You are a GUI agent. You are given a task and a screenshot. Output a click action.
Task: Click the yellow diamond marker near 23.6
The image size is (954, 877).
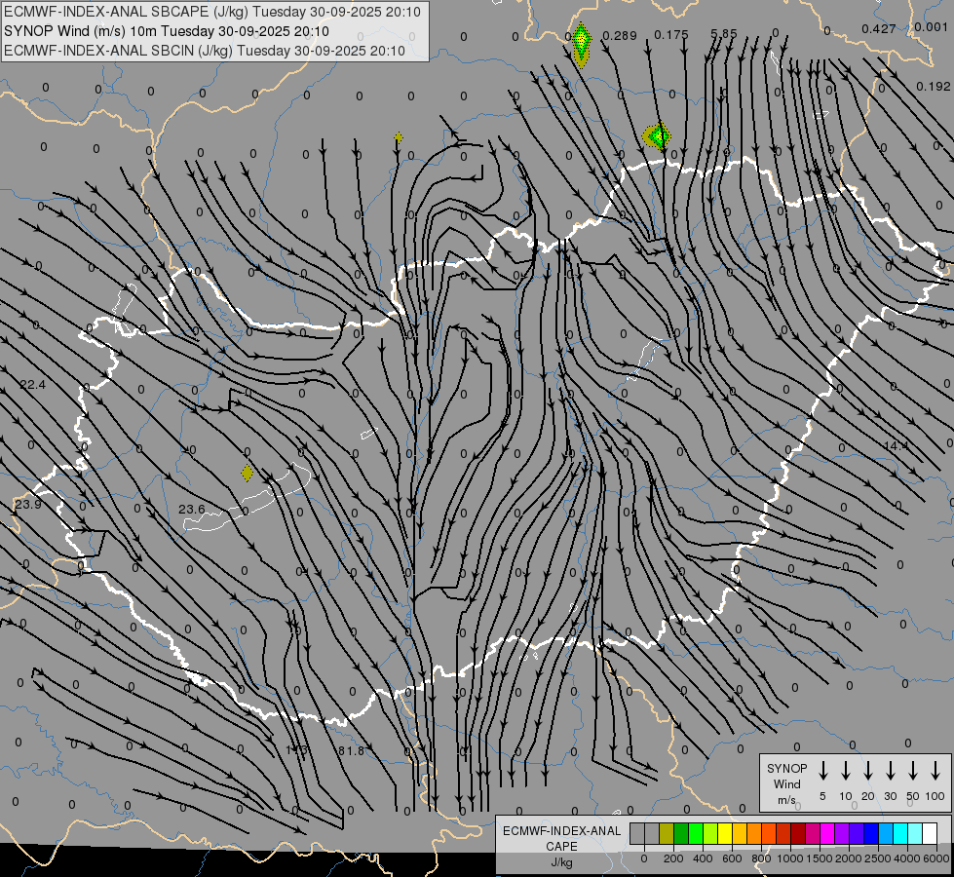248,474
